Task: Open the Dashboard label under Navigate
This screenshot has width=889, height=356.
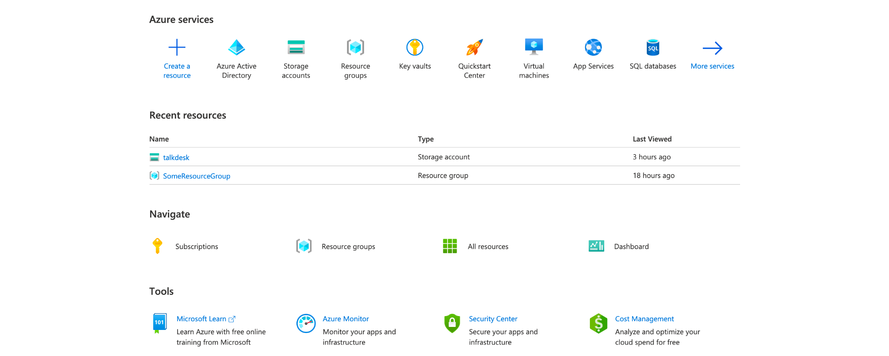Action: click(x=631, y=246)
